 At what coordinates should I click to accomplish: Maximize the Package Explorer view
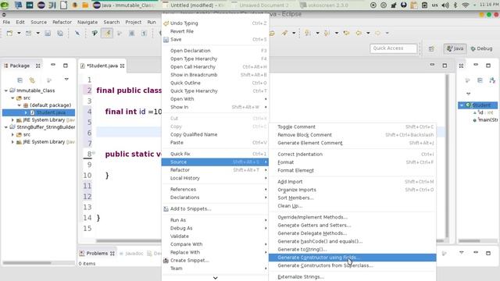click(x=66, y=66)
